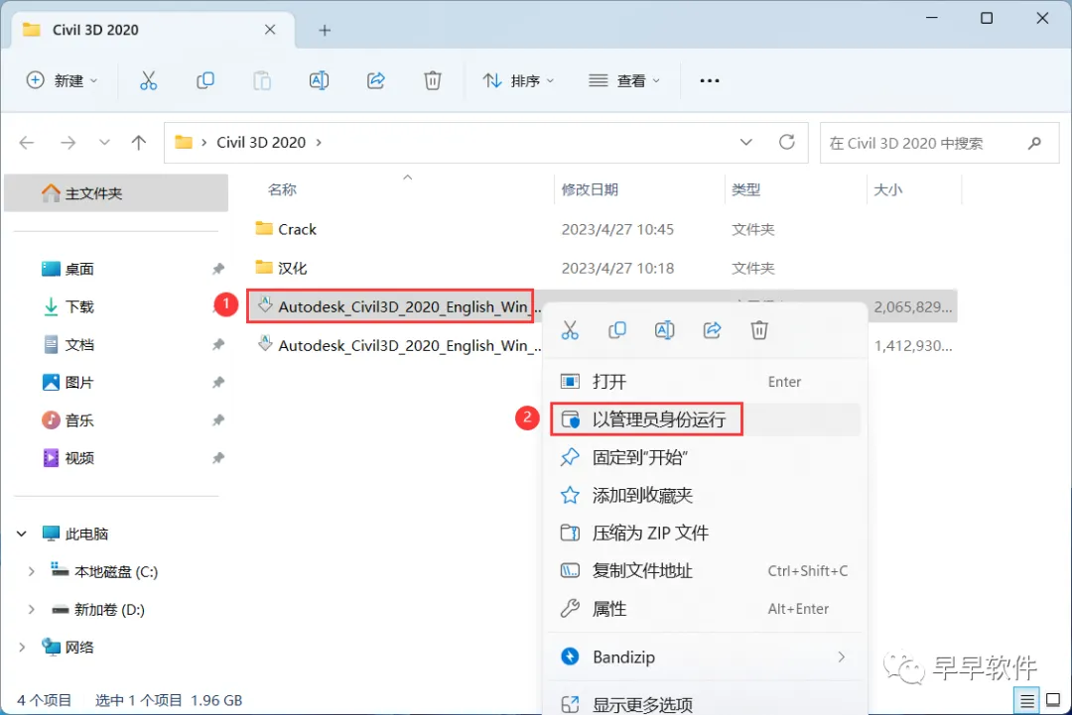The width and height of the screenshot is (1072, 715).
Task: Select 主文件夹 in the sidebar
Action: (116, 193)
